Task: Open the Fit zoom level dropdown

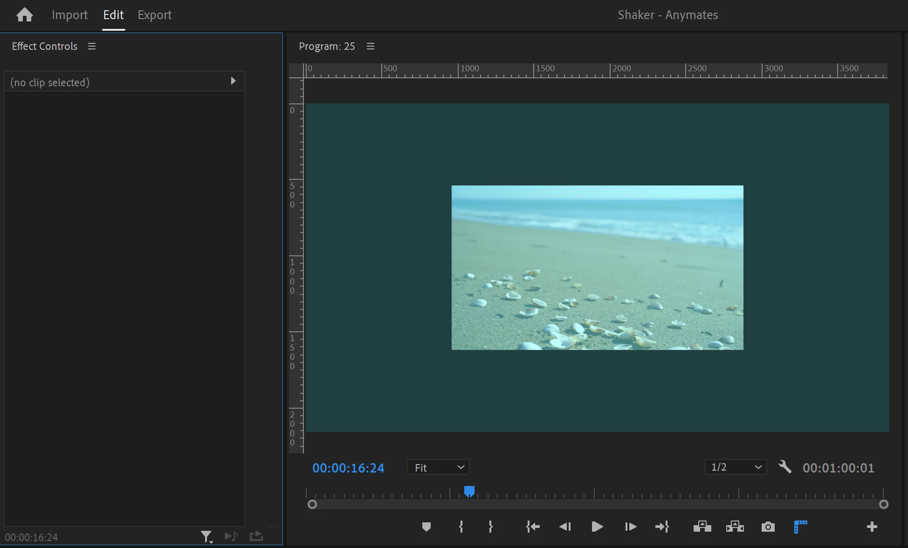Action: point(438,467)
